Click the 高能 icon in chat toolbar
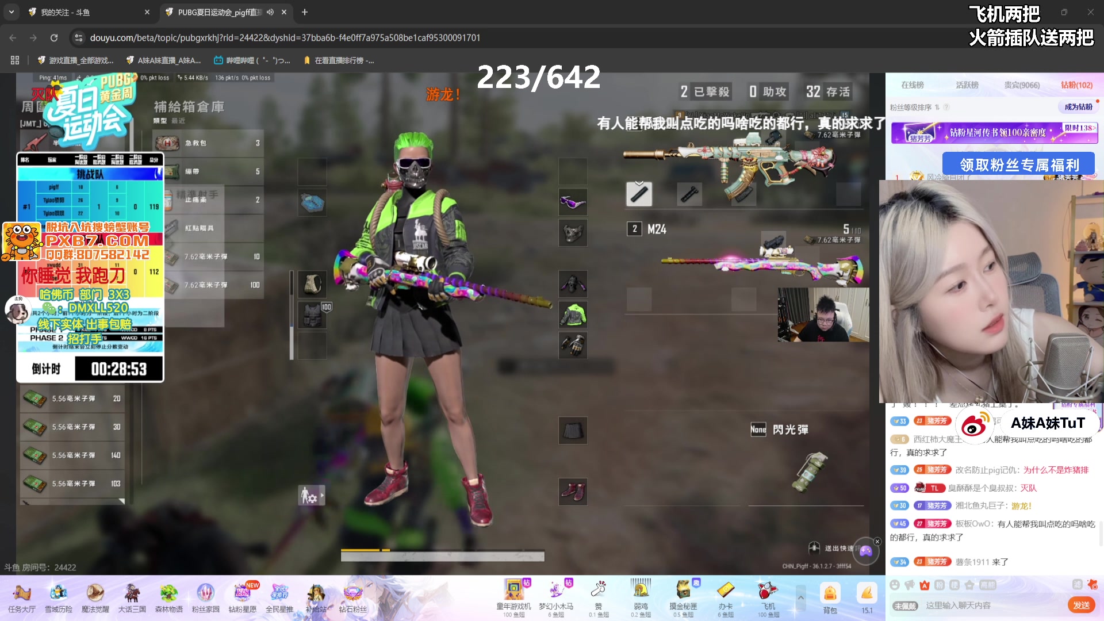 tap(988, 585)
